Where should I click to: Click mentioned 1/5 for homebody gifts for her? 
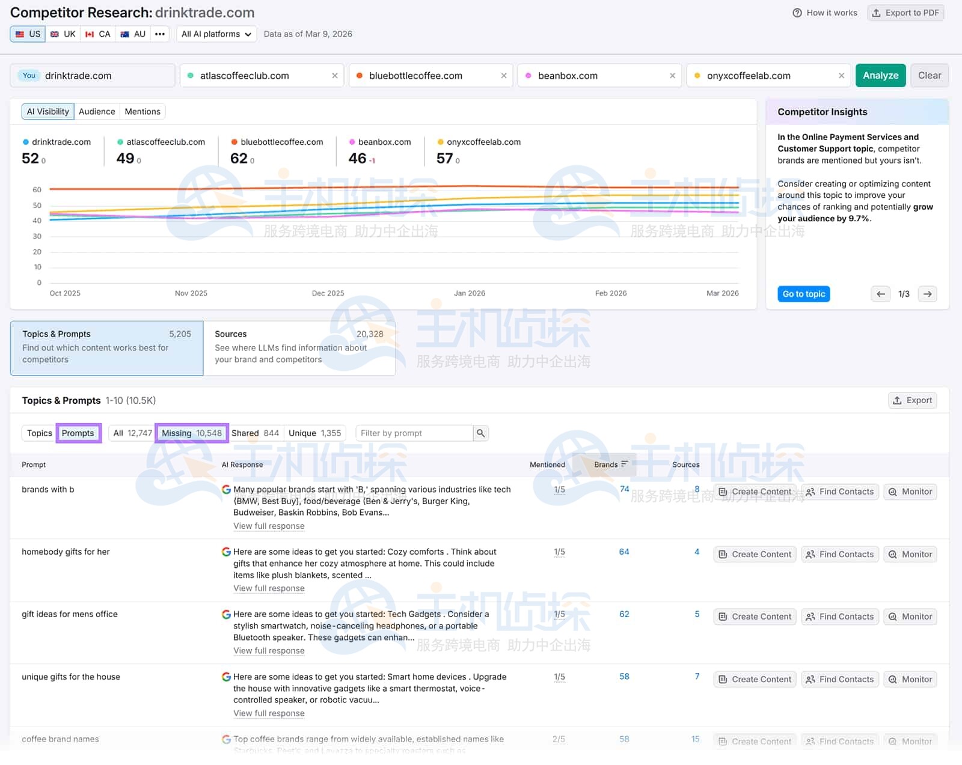pos(559,552)
